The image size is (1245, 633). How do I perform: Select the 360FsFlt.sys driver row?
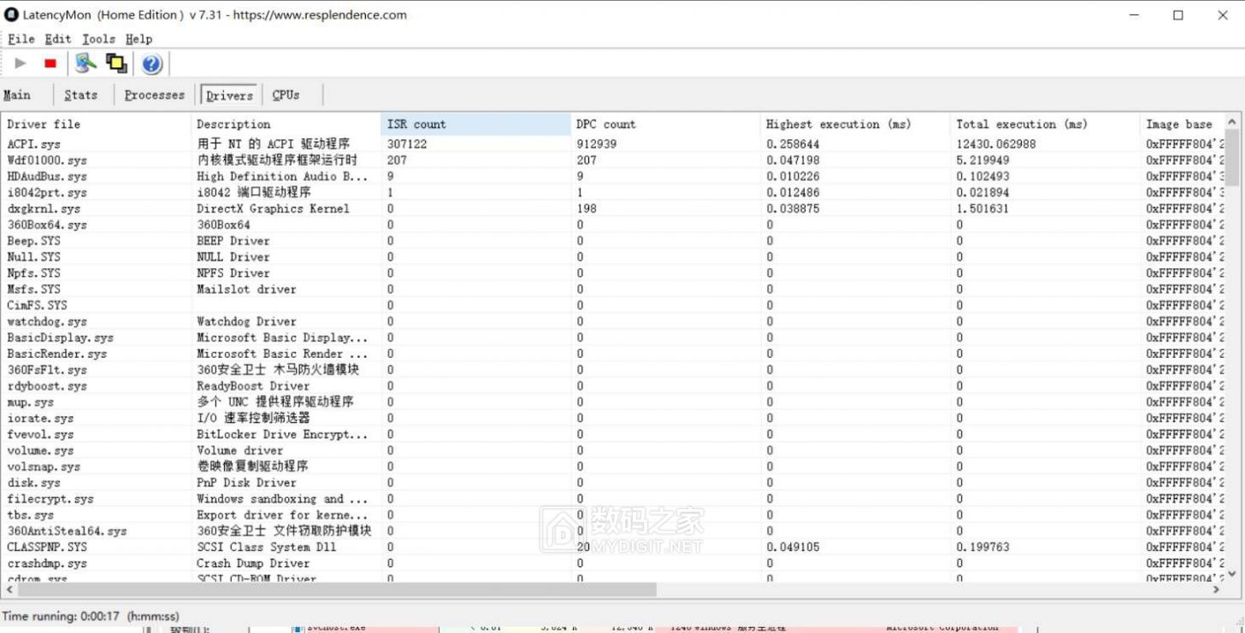tap(613, 370)
